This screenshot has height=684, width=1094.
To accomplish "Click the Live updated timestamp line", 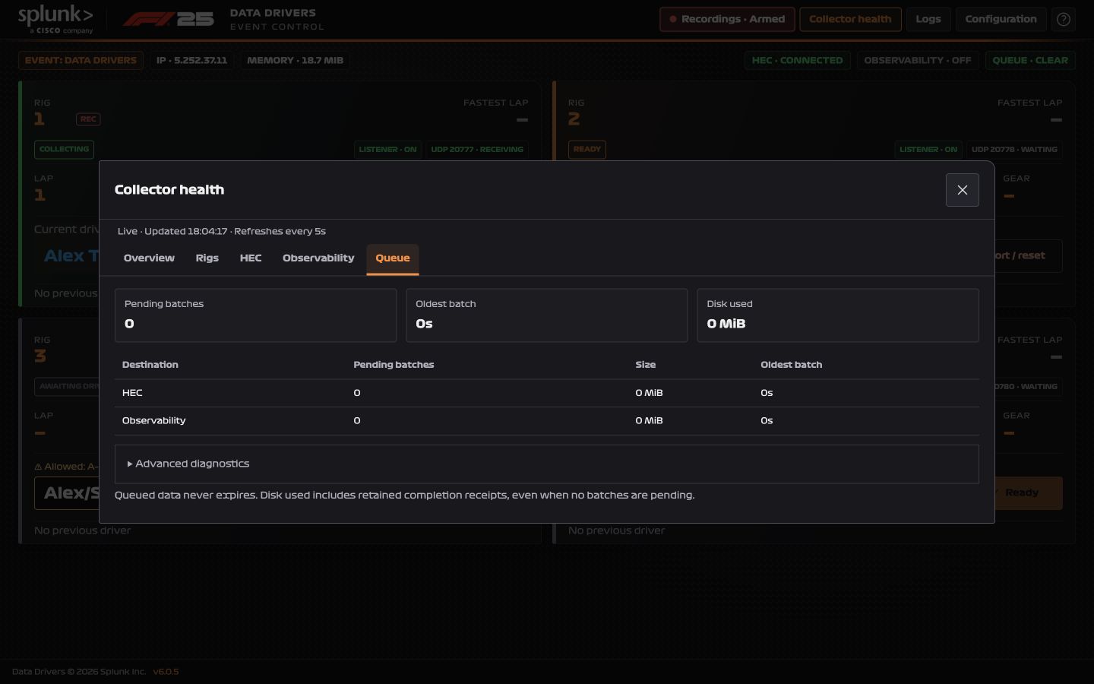I will point(222,231).
